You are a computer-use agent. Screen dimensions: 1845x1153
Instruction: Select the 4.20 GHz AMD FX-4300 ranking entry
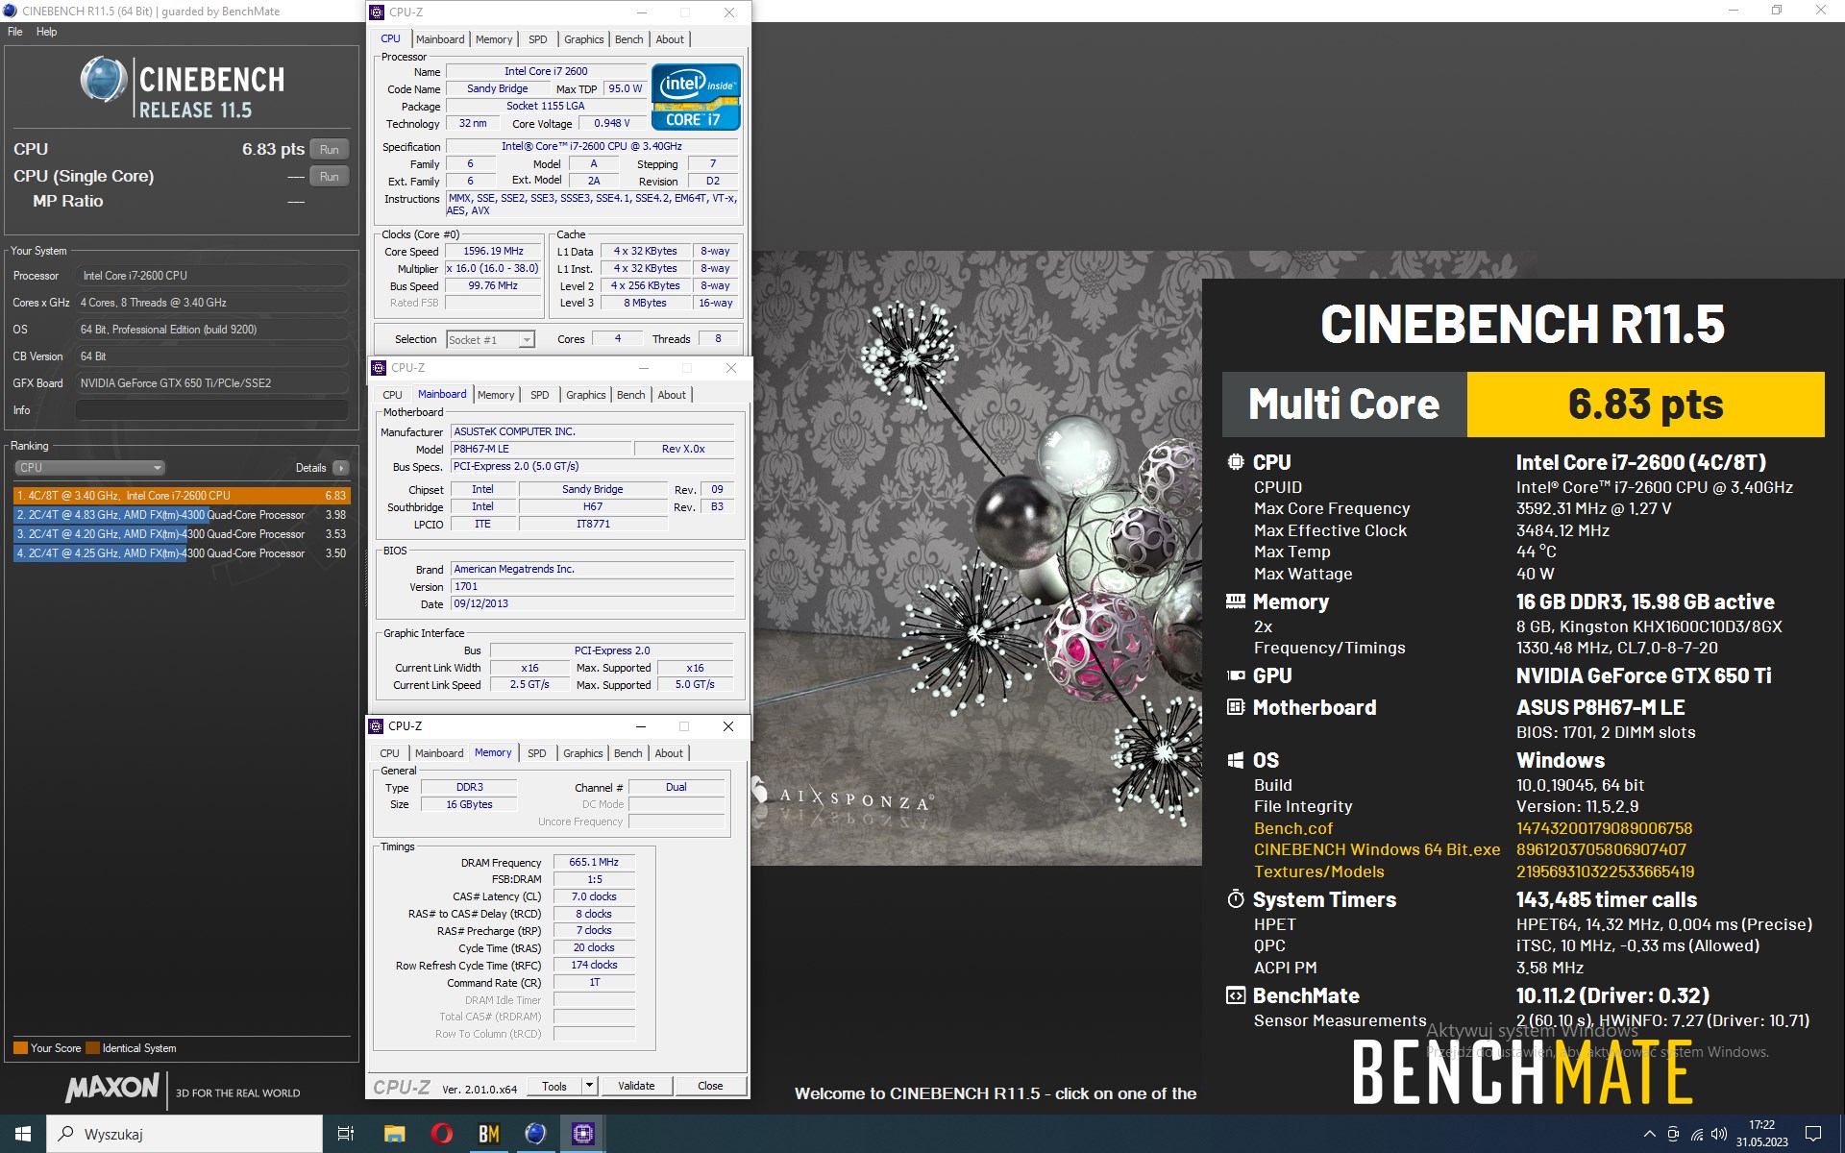182,534
